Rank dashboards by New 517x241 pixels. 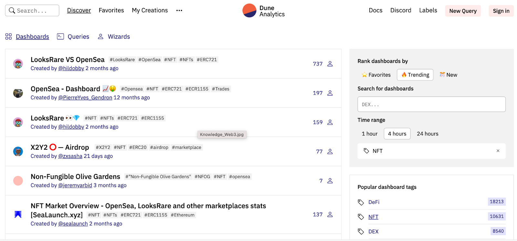pos(448,75)
